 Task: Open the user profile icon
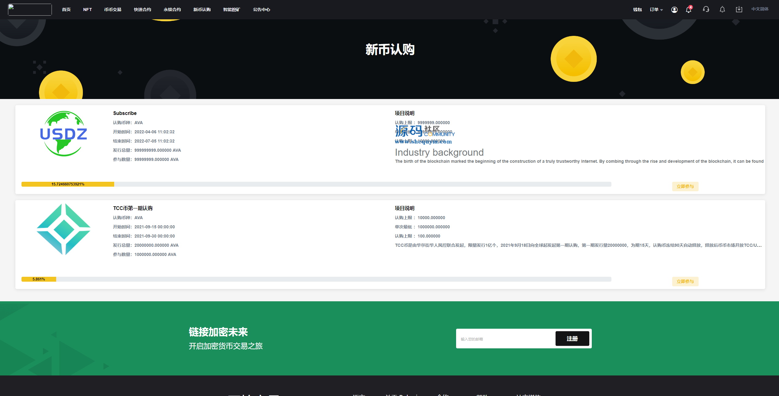tap(674, 10)
